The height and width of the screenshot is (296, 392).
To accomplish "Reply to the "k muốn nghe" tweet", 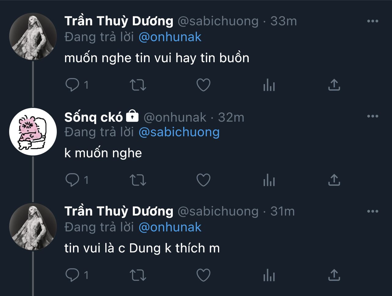I will pyautogui.click(x=72, y=180).
